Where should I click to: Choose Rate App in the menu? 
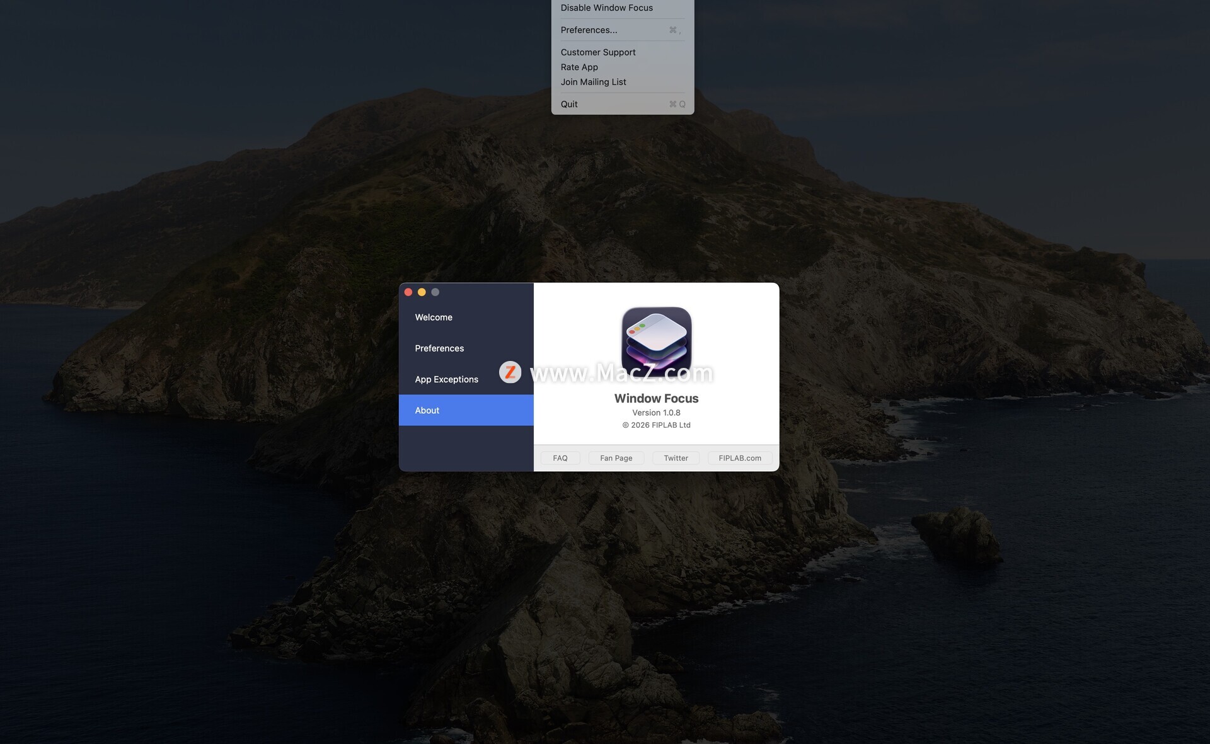(623, 67)
